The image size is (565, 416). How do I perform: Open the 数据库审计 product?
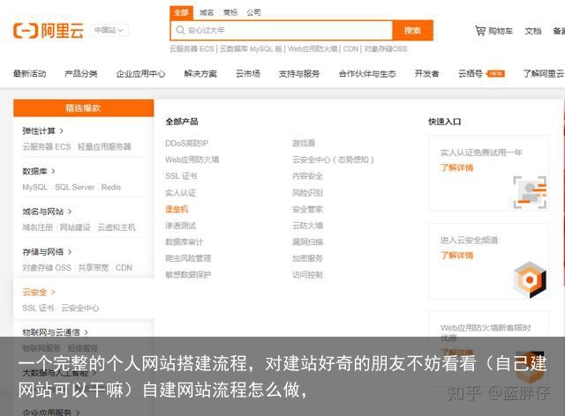tap(185, 241)
